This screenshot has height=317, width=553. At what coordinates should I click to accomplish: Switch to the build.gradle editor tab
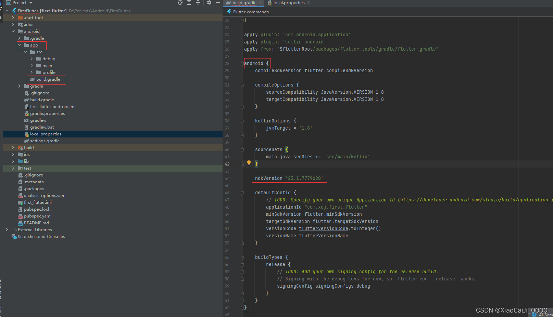coord(244,3)
